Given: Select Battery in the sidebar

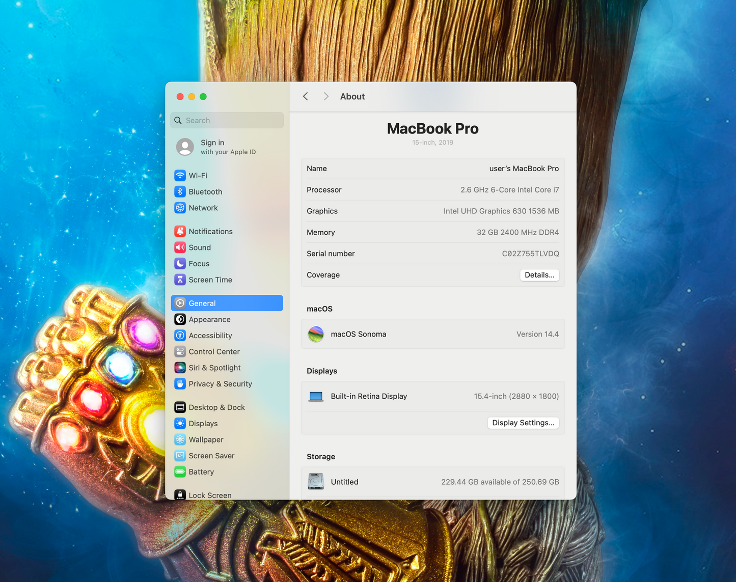Looking at the screenshot, I should pos(201,472).
